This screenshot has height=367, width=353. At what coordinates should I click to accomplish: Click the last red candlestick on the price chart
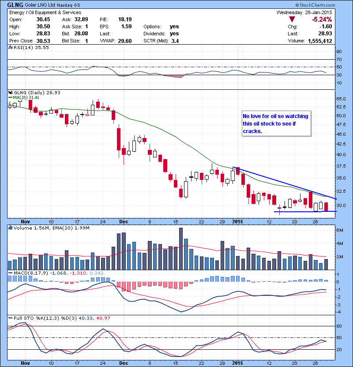click(x=326, y=207)
